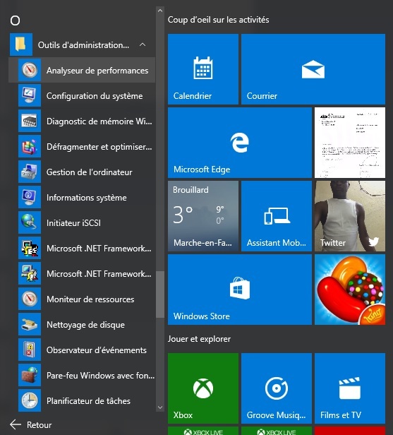Viewport: 393px width, 435px height.
Task: Select the 'Initiateur iSCSI' label
Action: point(73,222)
